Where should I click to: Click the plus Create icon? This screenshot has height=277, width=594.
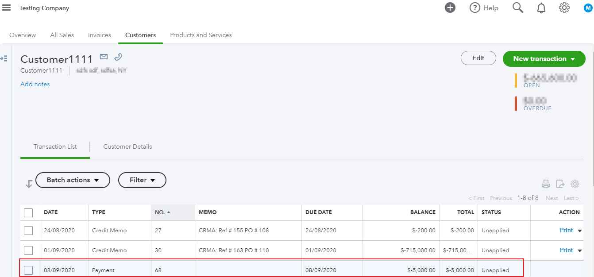pyautogui.click(x=450, y=8)
